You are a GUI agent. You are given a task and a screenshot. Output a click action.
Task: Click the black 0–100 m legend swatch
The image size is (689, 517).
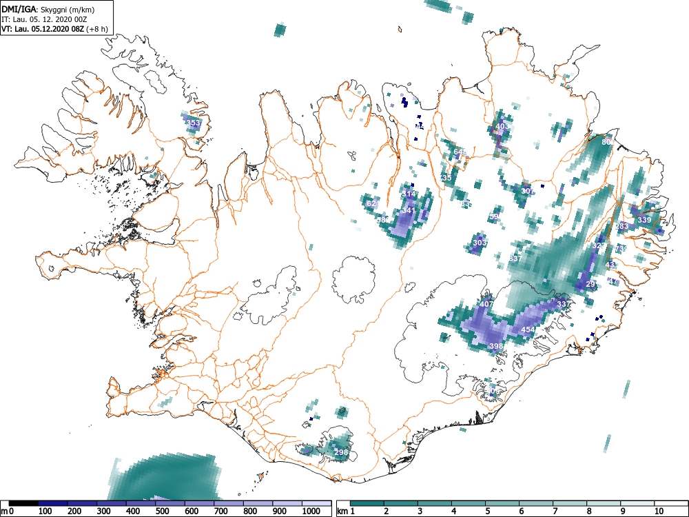(x=23, y=503)
